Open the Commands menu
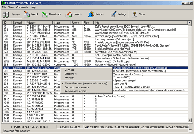 coord(22,7)
